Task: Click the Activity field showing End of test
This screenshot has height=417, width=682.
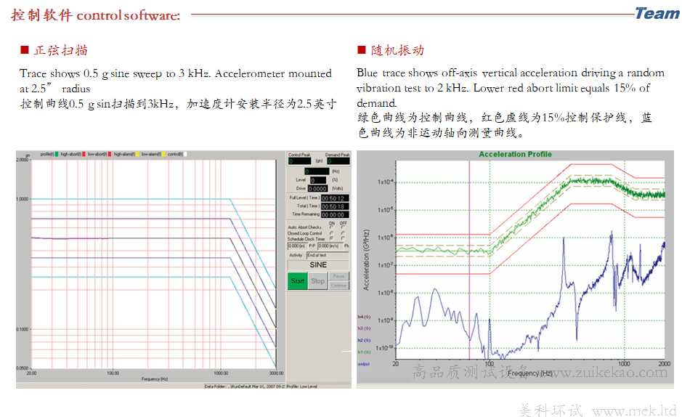Action: click(328, 255)
